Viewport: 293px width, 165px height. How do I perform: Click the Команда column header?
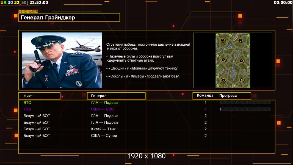click(205, 96)
